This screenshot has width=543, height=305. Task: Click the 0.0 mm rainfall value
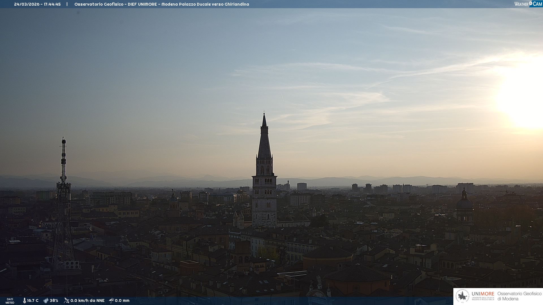click(x=122, y=300)
